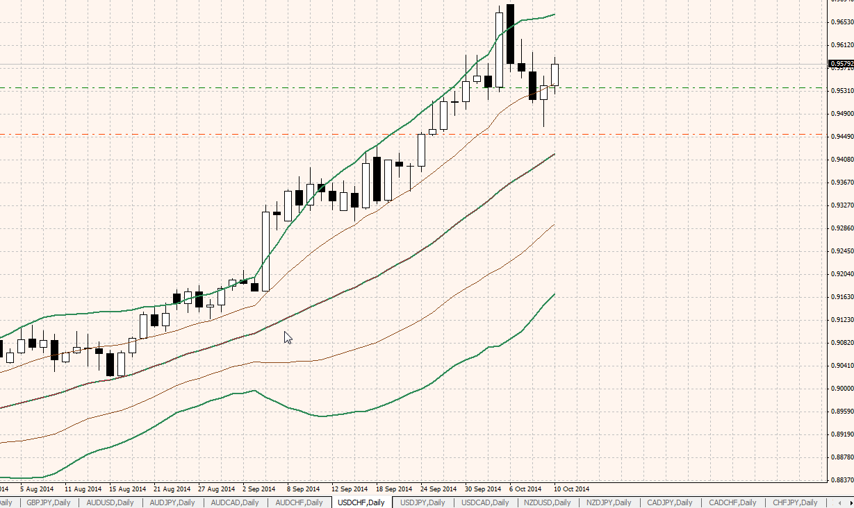Open the AUDUSD,Daily chart tab
The image size is (854, 508).
pyautogui.click(x=110, y=502)
